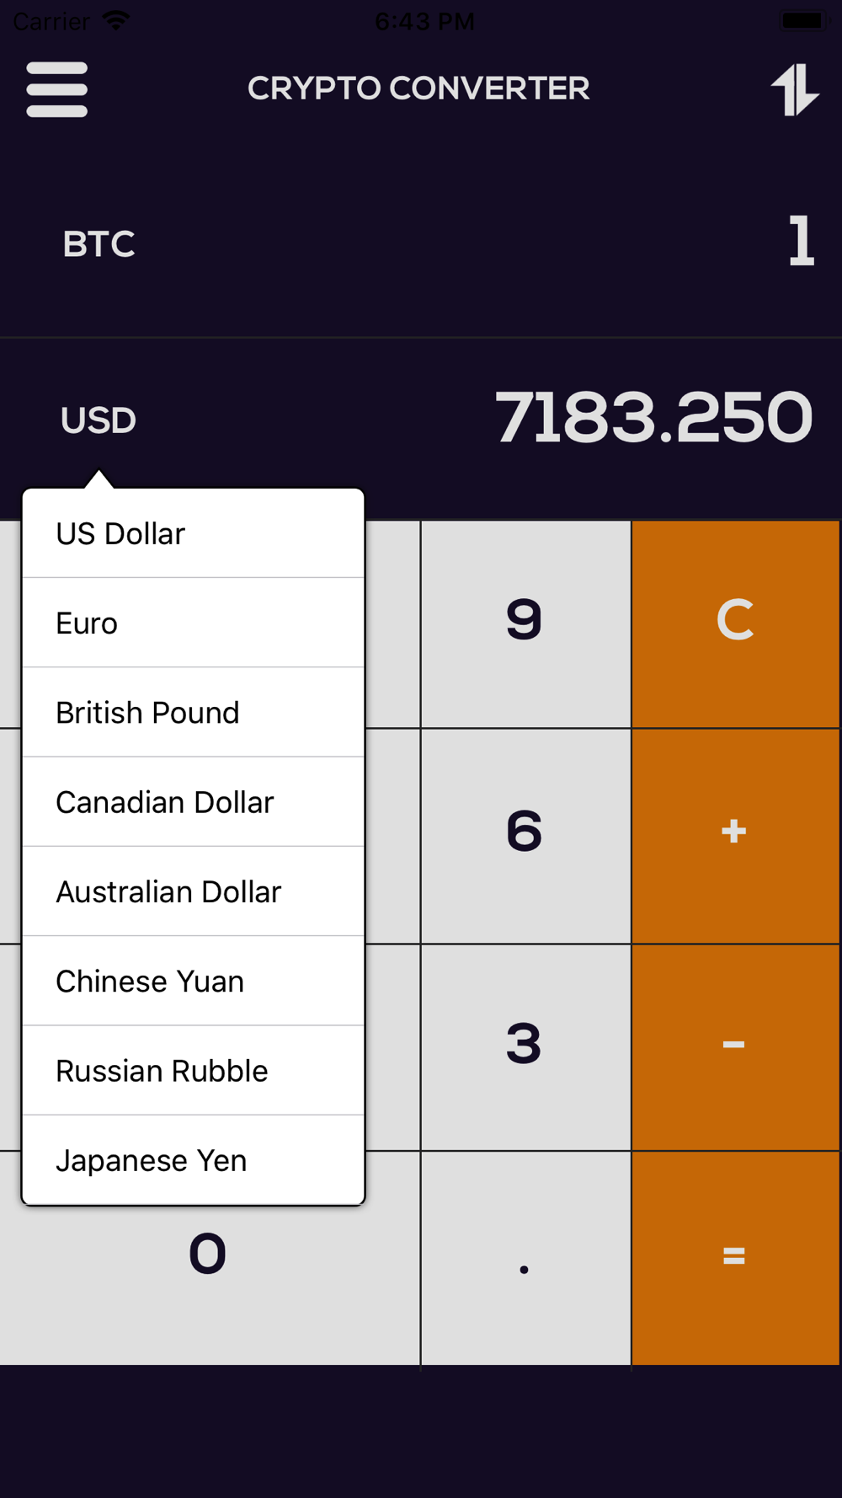Tap the clear C key
This screenshot has width=842, height=1498.
click(x=735, y=623)
